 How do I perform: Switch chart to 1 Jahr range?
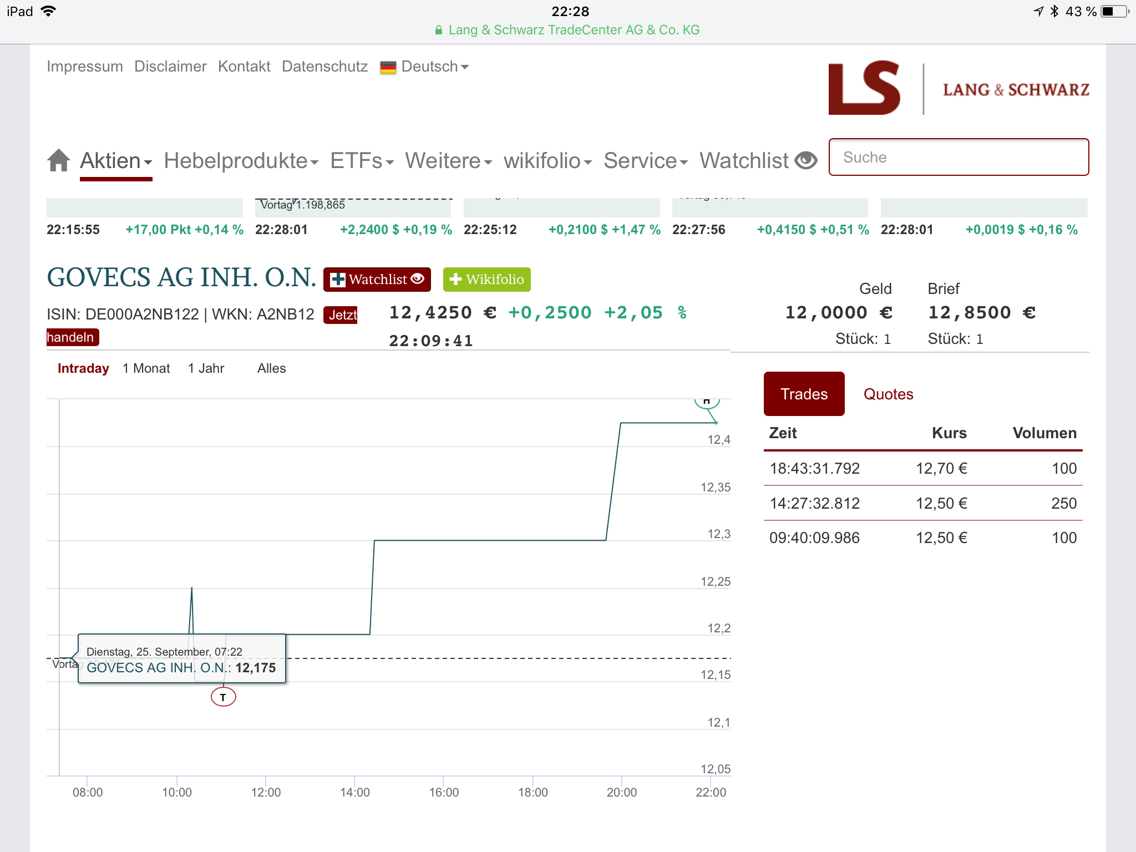point(206,368)
